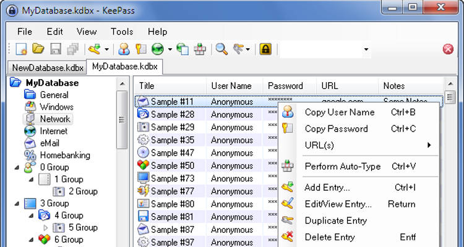Viewport: 464px width, 247px height.
Task: Select the eMail group
Action: coord(49,143)
